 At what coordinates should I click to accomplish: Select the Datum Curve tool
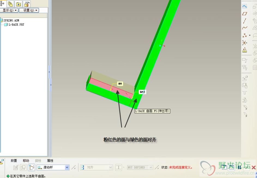[x=244, y=28]
